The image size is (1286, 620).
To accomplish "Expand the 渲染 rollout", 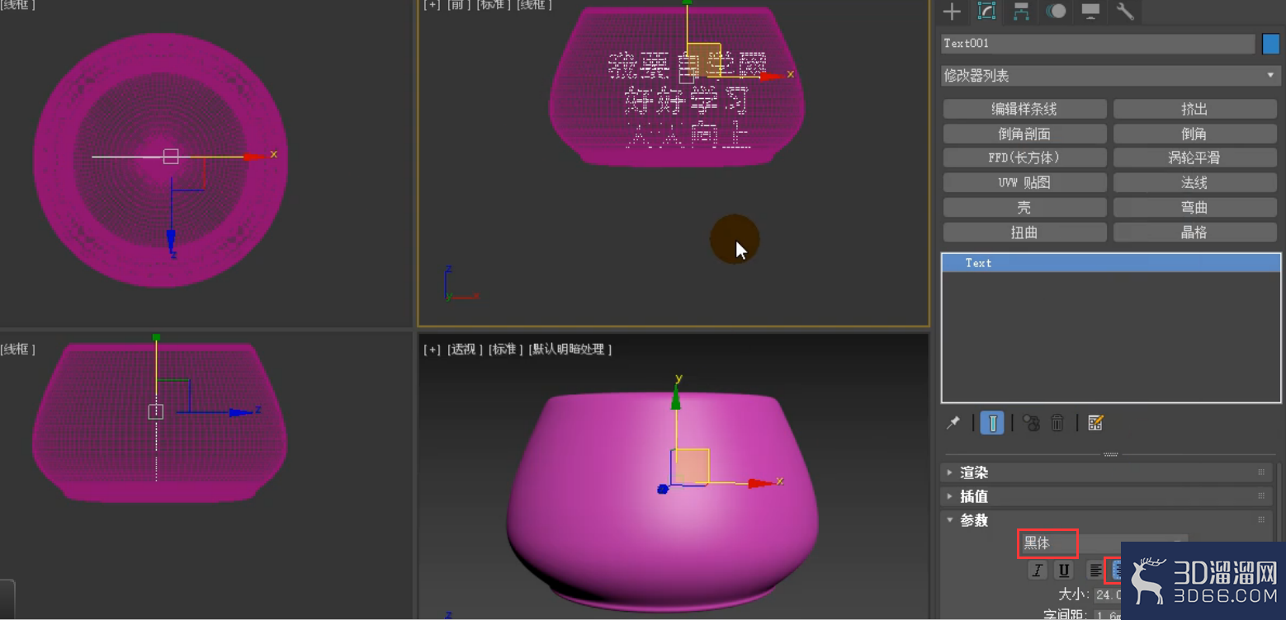I will [1105, 472].
